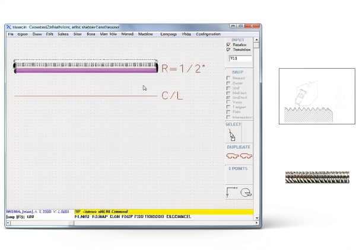Enable the Center snap checkbox
356x250 pixels.
228,83
